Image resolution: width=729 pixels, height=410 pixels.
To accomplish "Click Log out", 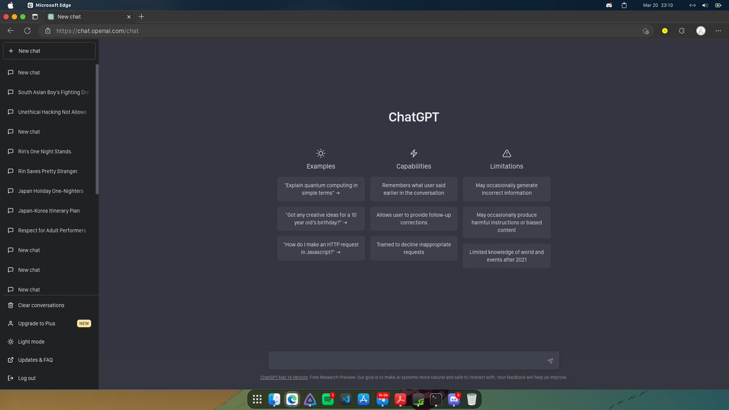I will [x=49, y=378].
